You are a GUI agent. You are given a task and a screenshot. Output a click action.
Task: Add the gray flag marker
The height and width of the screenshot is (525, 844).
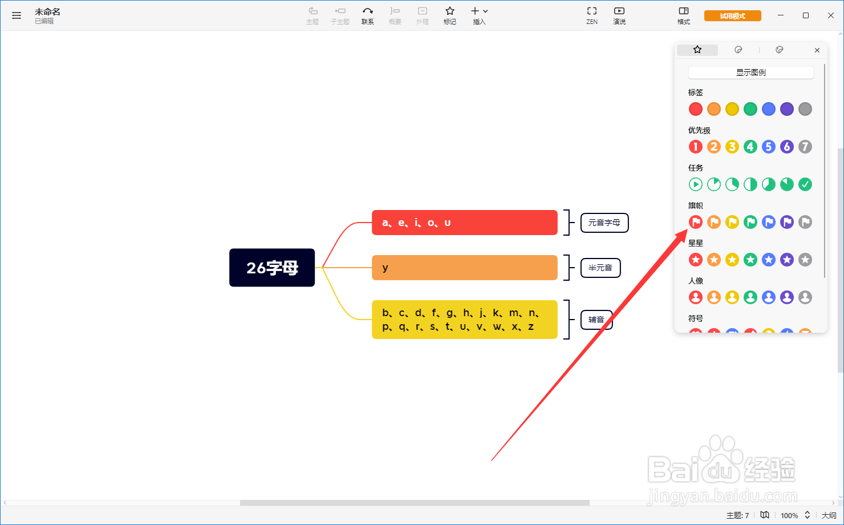(x=805, y=222)
